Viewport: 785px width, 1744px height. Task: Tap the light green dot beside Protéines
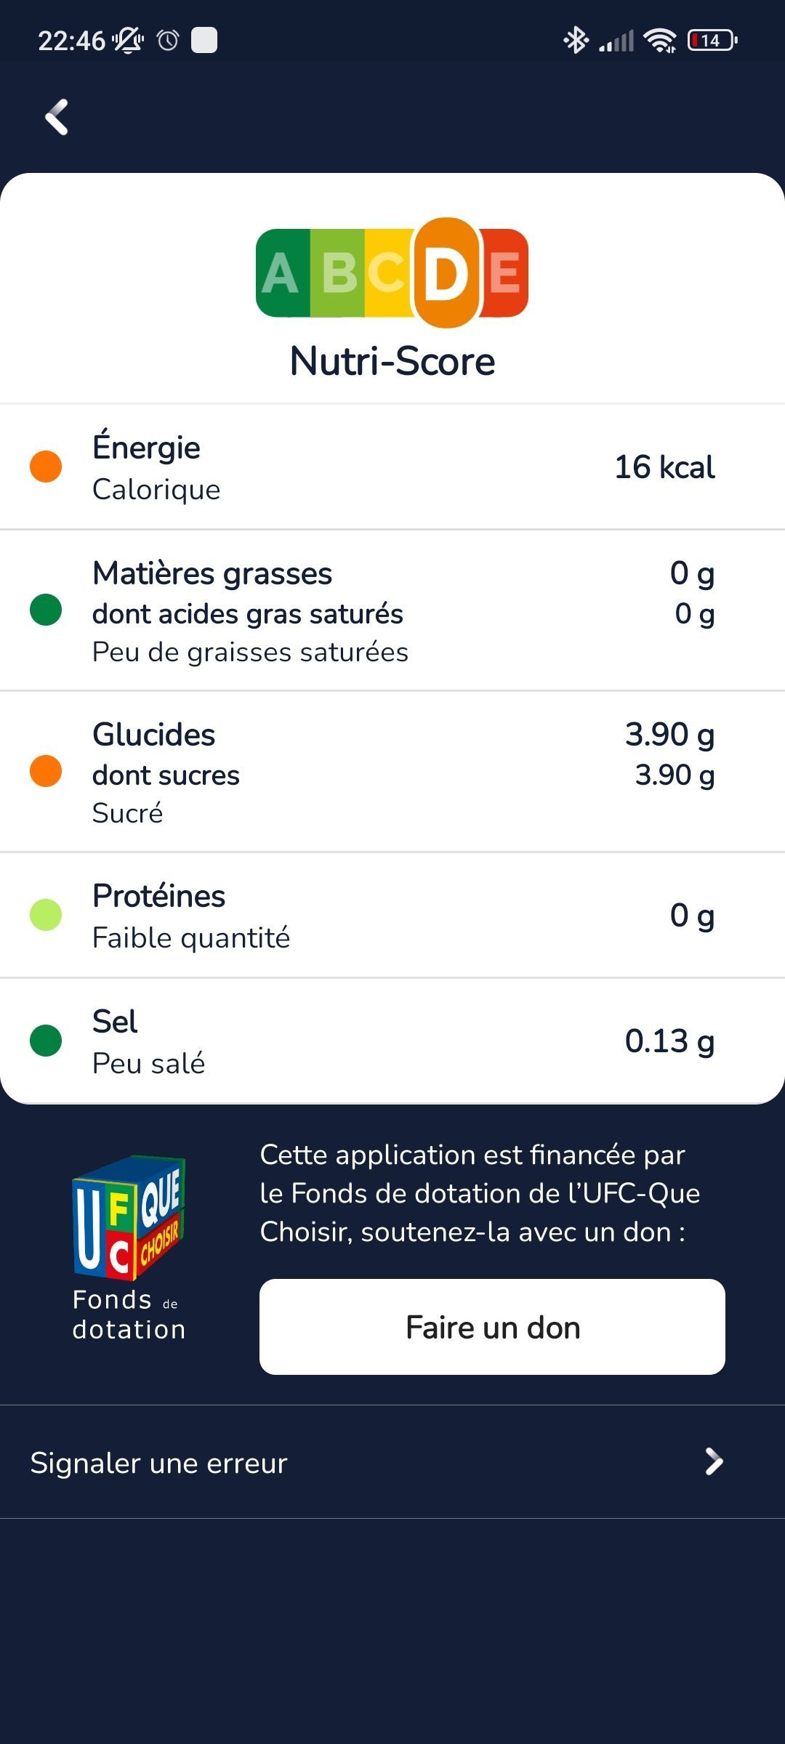coord(46,915)
